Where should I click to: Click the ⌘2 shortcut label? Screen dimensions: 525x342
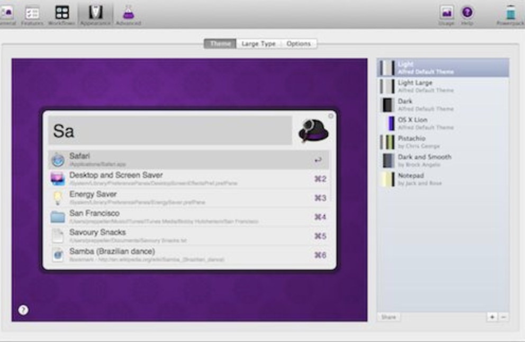point(320,179)
